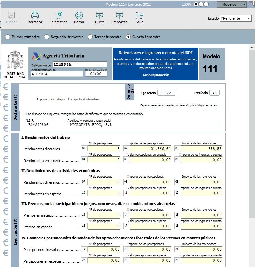The image size is (255, 267).
Task: Click the razón social field MICRODATA BLOG
Action: pyautogui.click(x=142, y=123)
